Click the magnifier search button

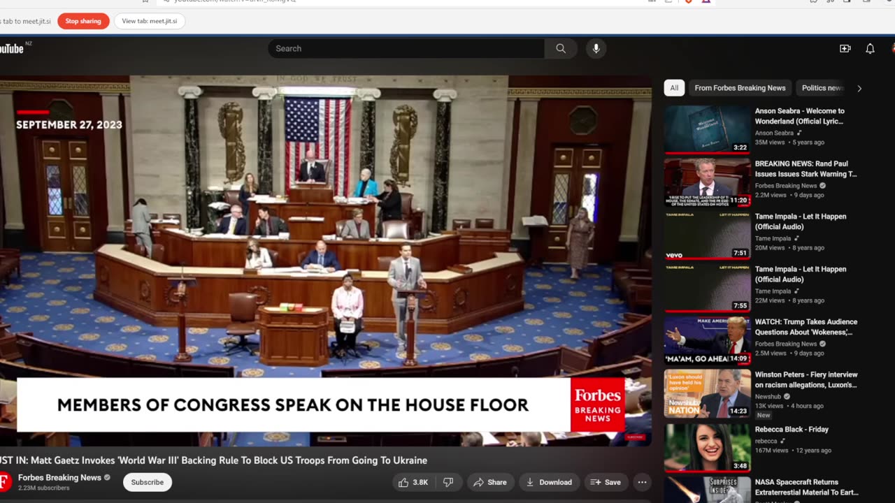click(x=561, y=48)
